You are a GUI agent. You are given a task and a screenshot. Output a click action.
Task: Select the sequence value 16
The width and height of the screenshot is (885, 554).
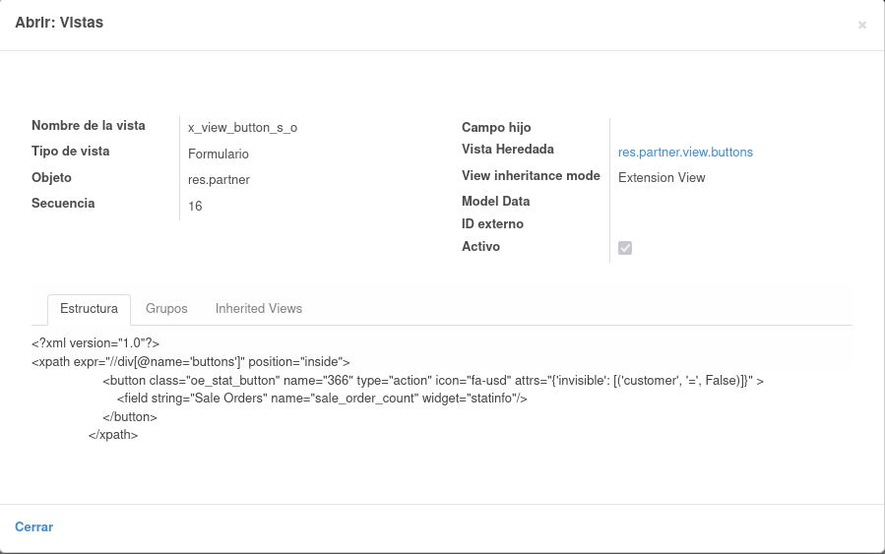pos(195,206)
